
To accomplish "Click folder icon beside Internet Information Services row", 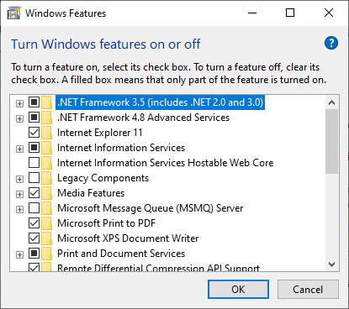I will [x=46, y=148].
